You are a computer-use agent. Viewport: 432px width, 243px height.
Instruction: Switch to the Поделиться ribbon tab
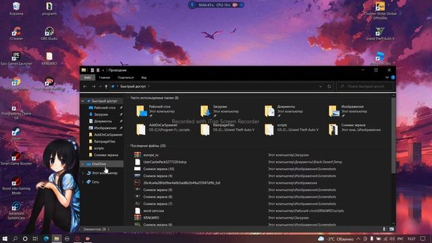point(126,78)
